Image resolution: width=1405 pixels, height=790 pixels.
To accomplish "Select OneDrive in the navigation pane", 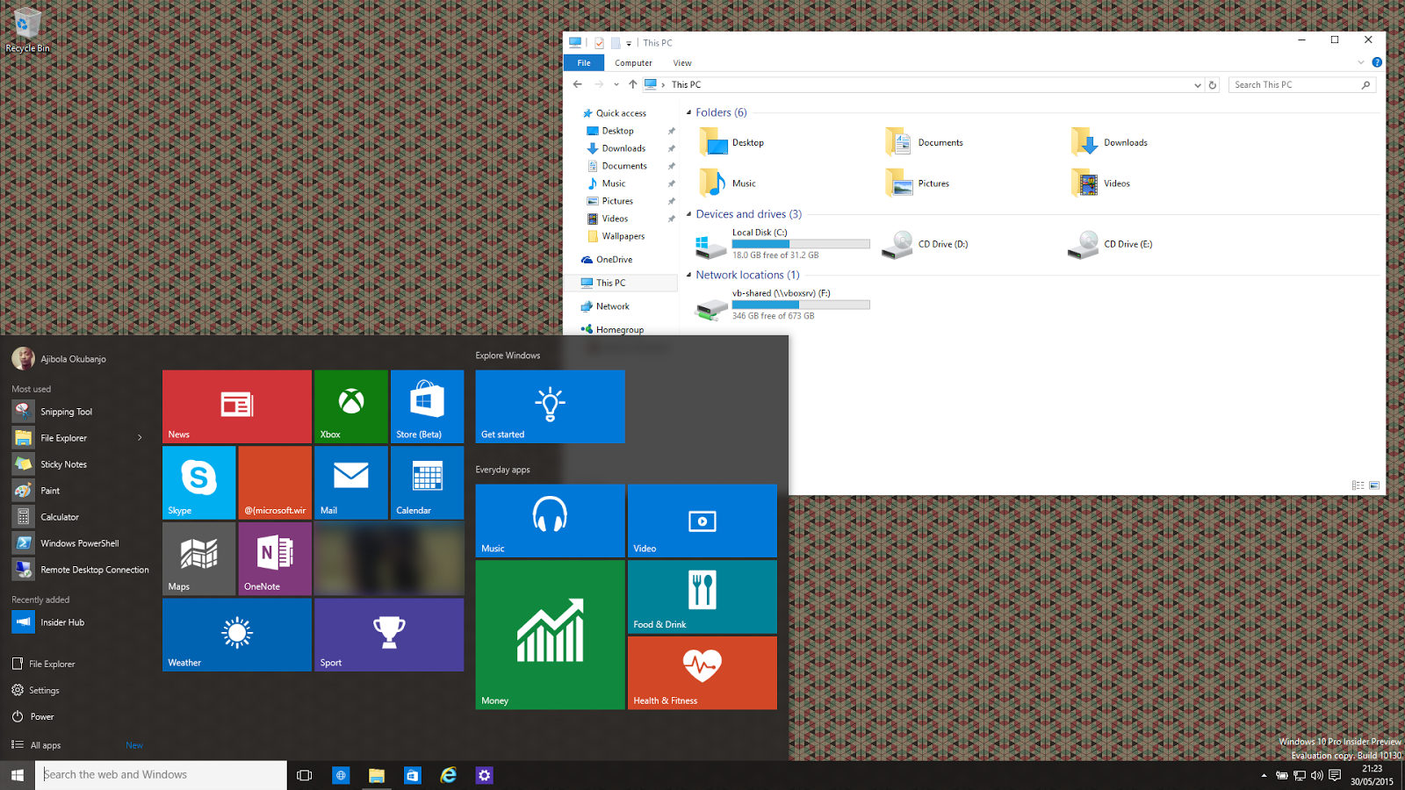I will point(614,260).
